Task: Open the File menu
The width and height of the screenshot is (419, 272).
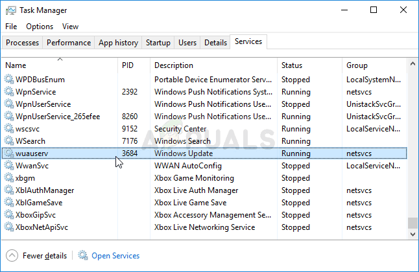Action: click(x=11, y=27)
